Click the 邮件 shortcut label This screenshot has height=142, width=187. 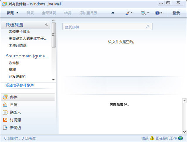tap(14, 97)
